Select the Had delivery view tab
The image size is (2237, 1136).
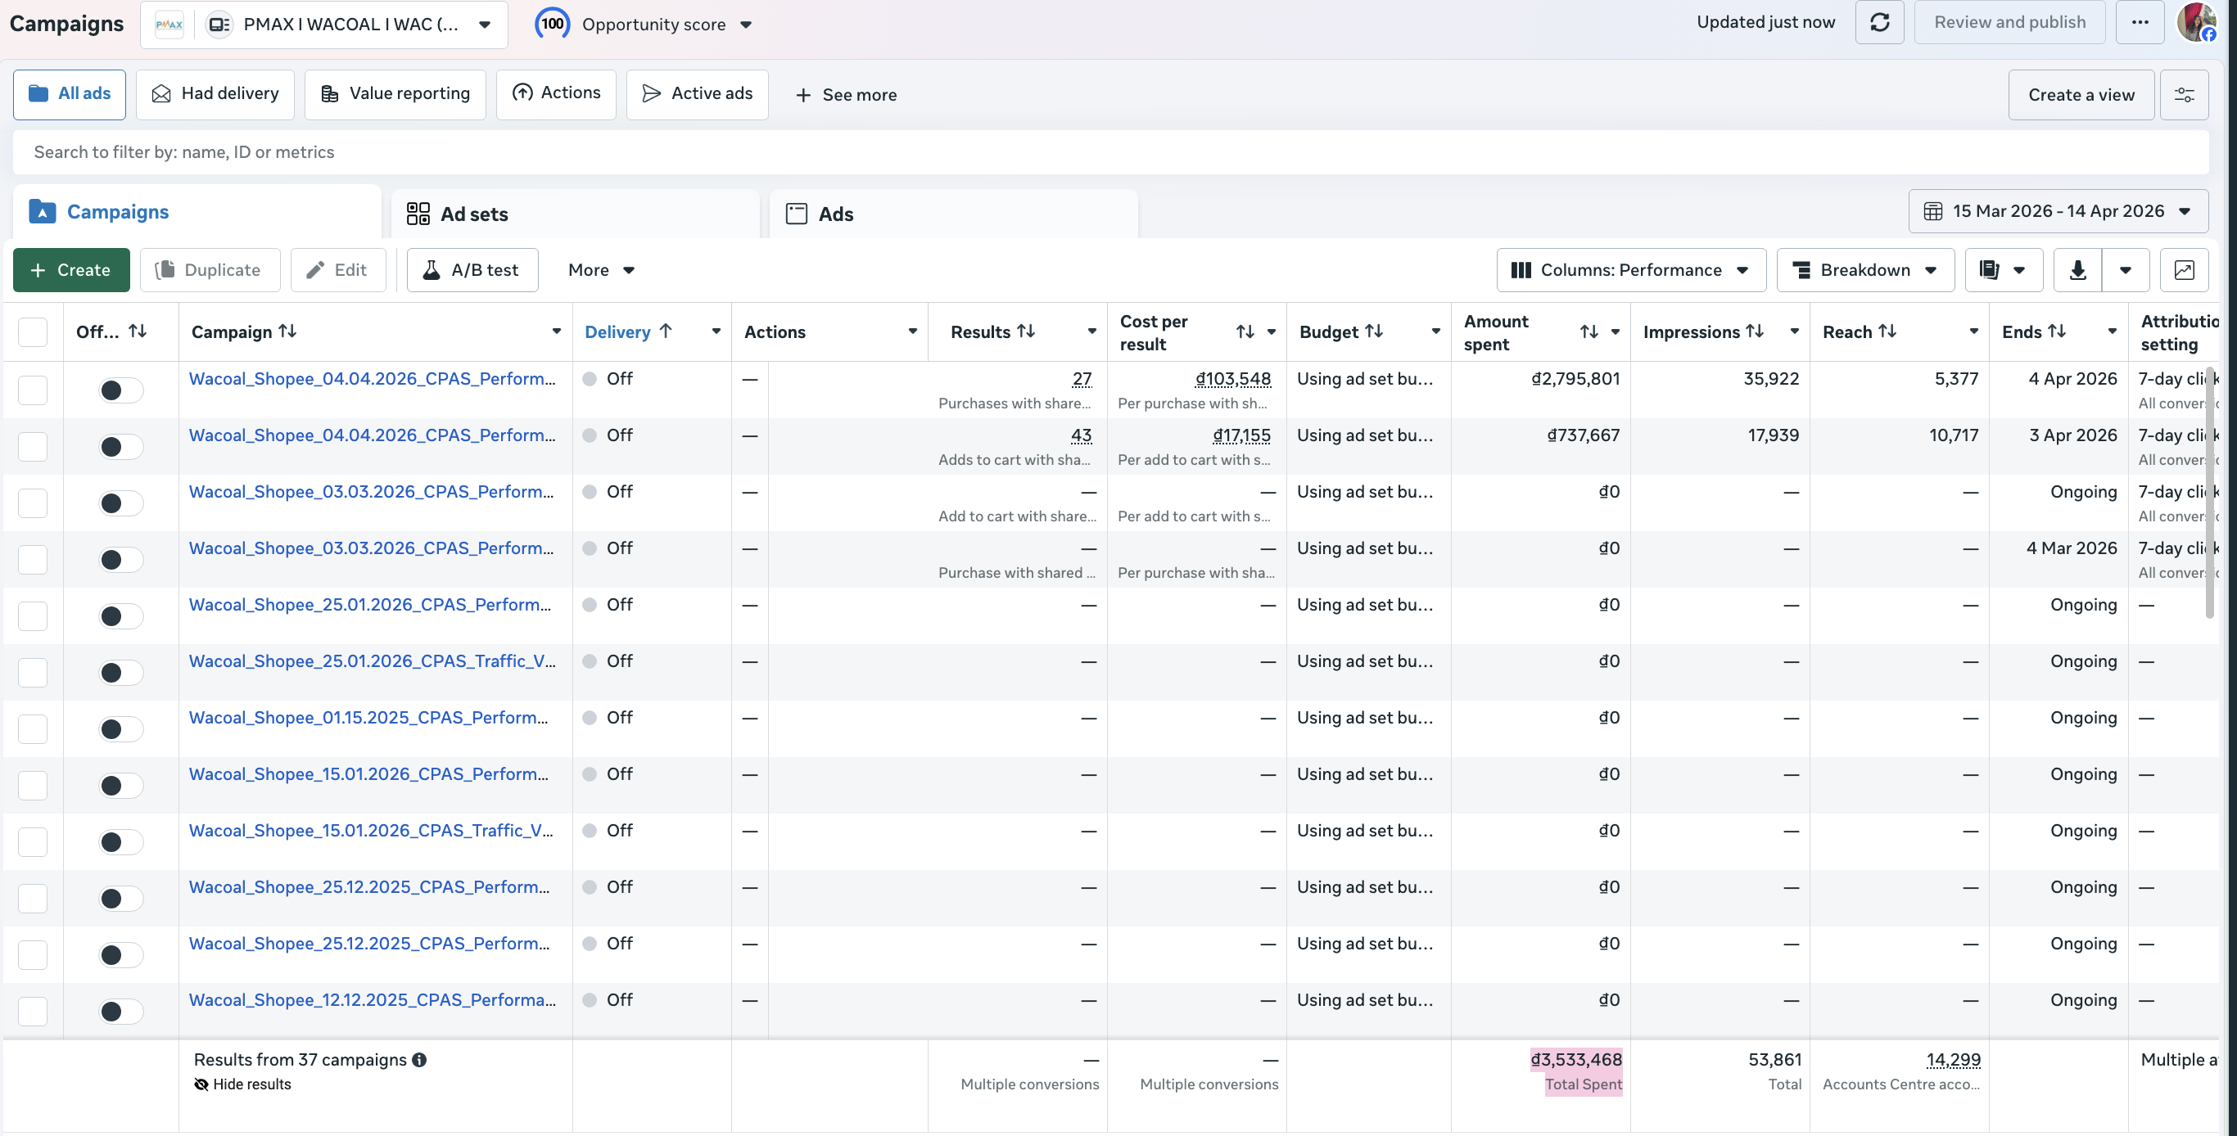(215, 94)
